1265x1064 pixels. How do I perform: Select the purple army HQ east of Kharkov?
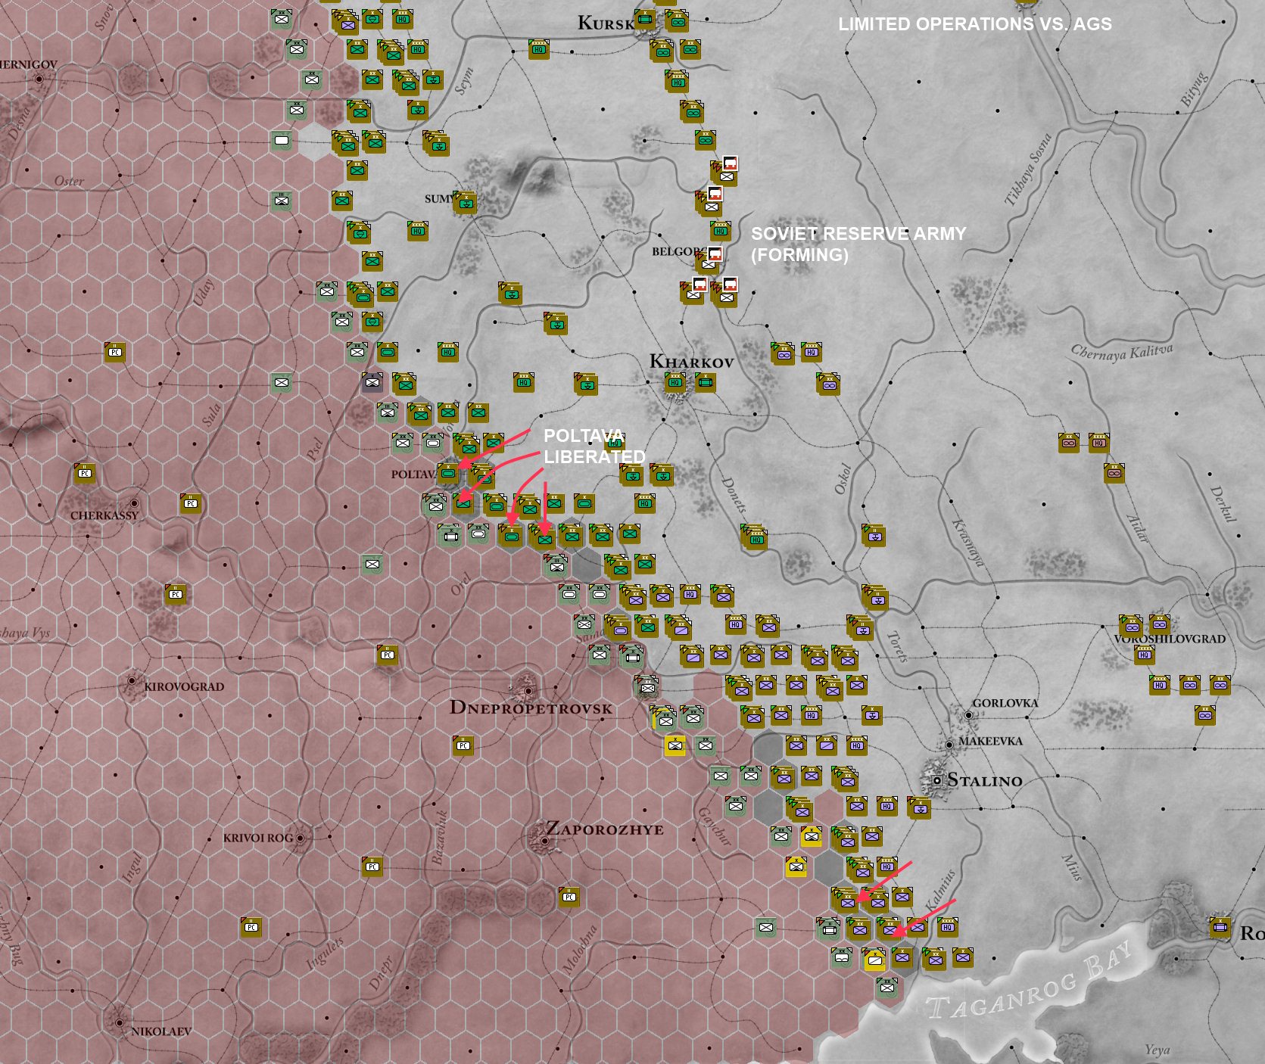point(811,352)
